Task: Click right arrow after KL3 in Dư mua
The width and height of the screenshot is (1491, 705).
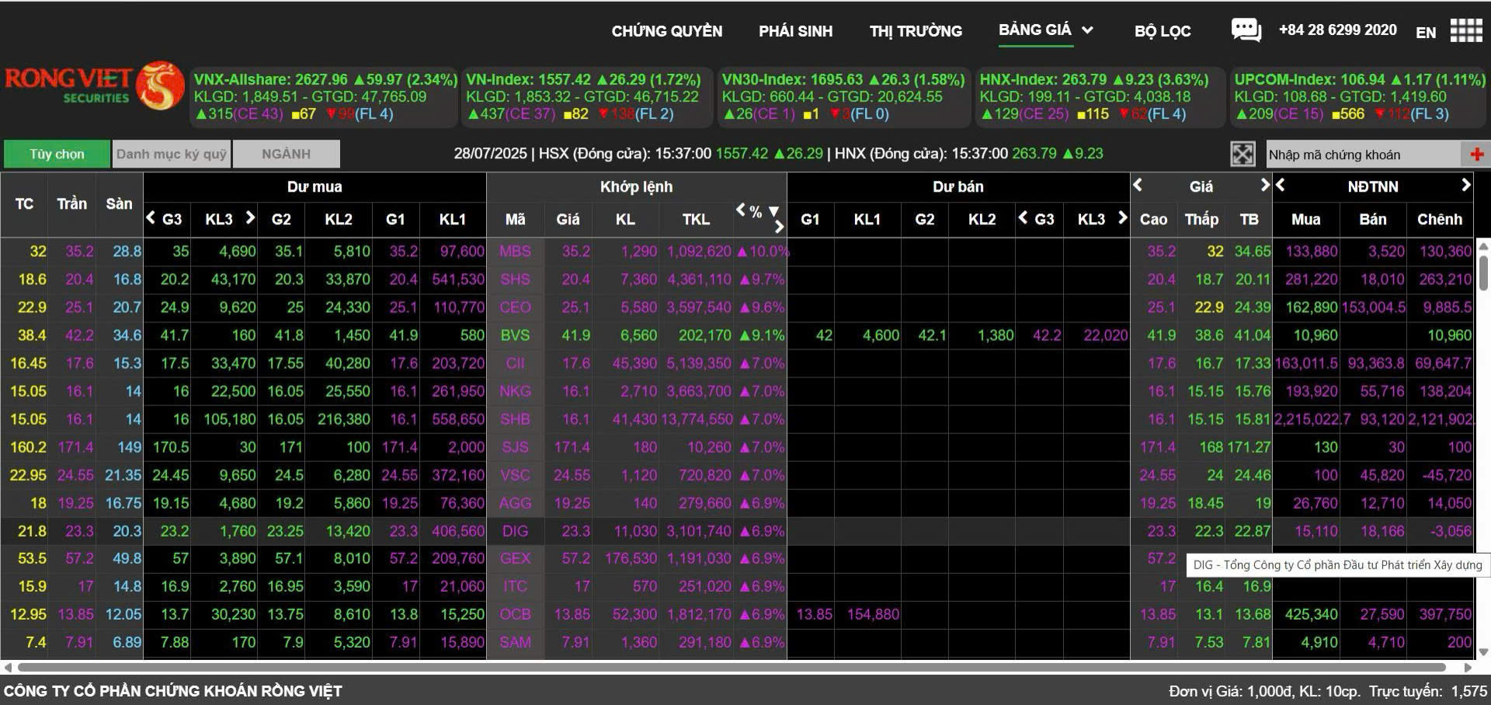Action: point(250,218)
